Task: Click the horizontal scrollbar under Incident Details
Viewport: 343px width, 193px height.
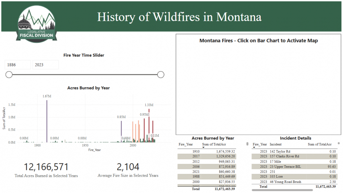Action: click(282, 190)
